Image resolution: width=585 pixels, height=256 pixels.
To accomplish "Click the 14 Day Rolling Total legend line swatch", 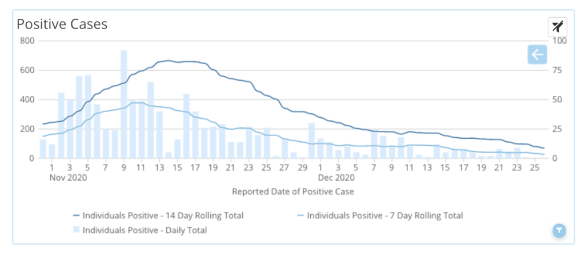I will (76, 216).
